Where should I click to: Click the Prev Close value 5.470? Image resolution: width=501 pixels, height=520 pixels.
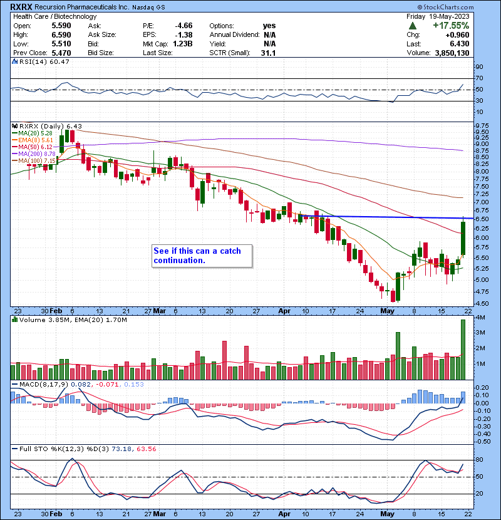[61, 53]
